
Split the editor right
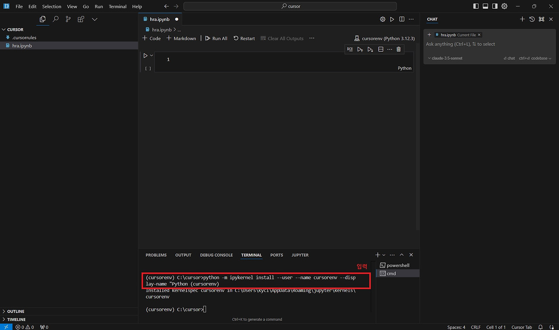pyautogui.click(x=402, y=19)
